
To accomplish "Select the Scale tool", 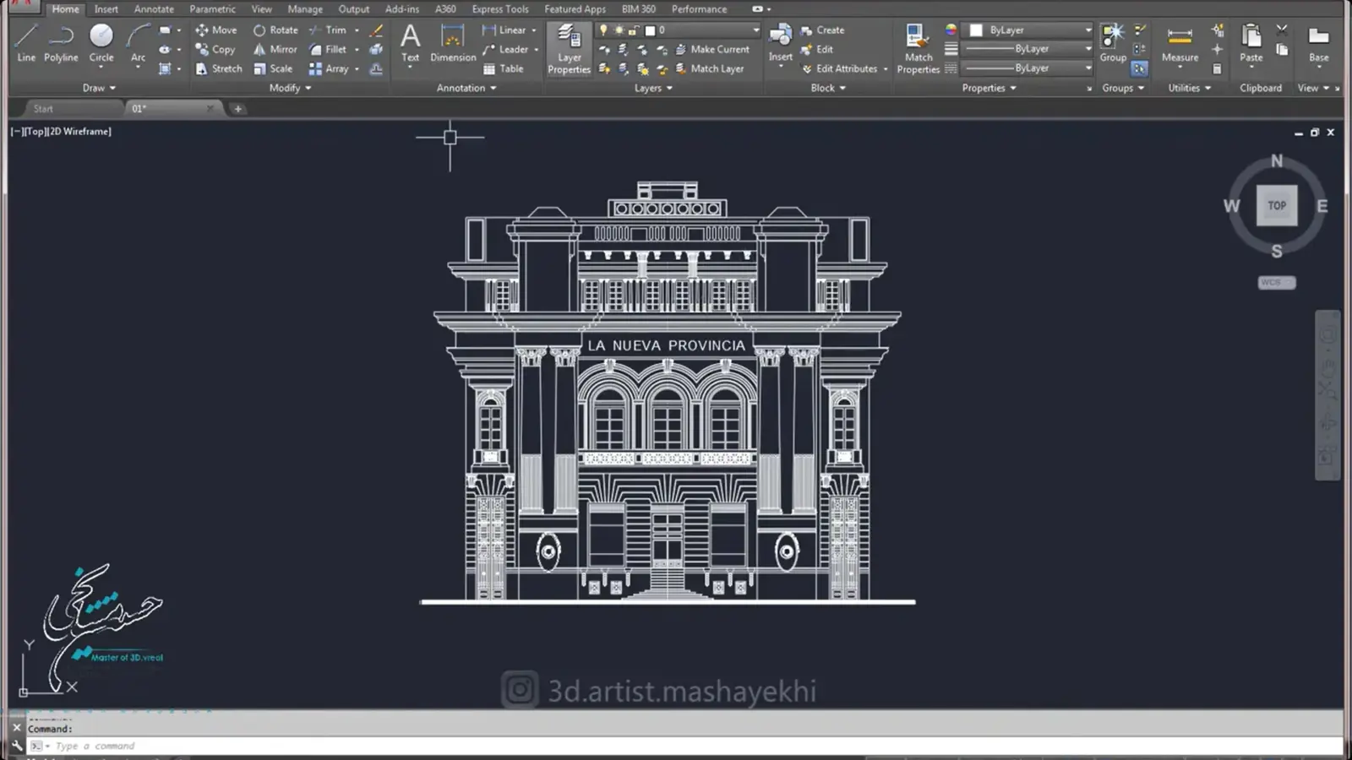I will pos(273,68).
